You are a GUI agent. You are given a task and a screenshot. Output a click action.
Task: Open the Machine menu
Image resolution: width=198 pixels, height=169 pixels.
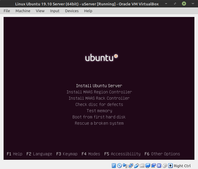(23, 11)
